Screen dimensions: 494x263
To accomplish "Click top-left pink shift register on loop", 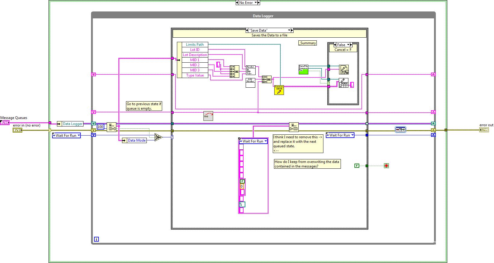I will [93, 74].
